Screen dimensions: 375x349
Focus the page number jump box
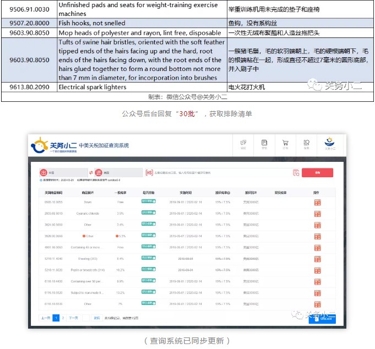(x=86, y=318)
